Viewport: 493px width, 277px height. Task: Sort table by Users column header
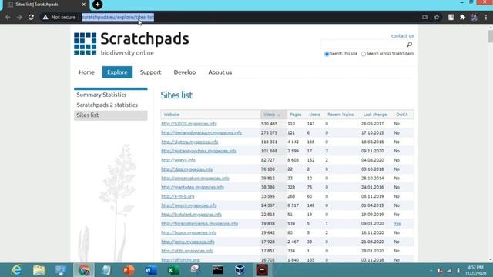[x=314, y=115]
